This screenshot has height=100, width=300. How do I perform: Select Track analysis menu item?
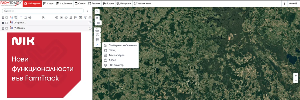pyautogui.click(x=120, y=55)
